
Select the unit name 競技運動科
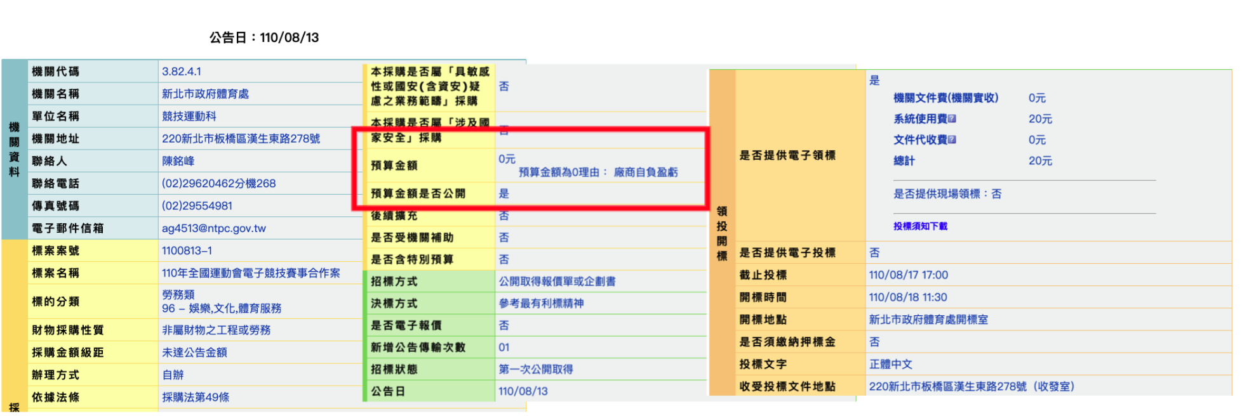[189, 116]
